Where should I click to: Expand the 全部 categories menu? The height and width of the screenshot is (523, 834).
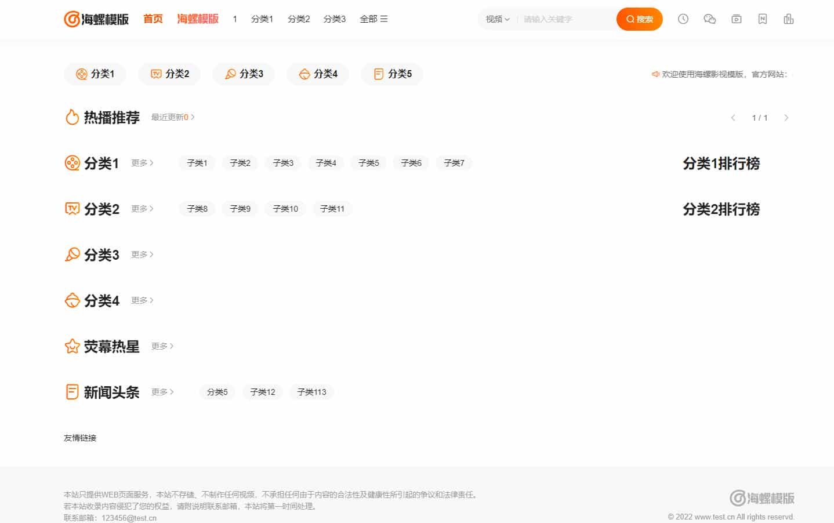click(374, 19)
